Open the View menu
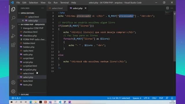Image resolution: width=185 pixels, height=104 pixels. click(43, 3)
